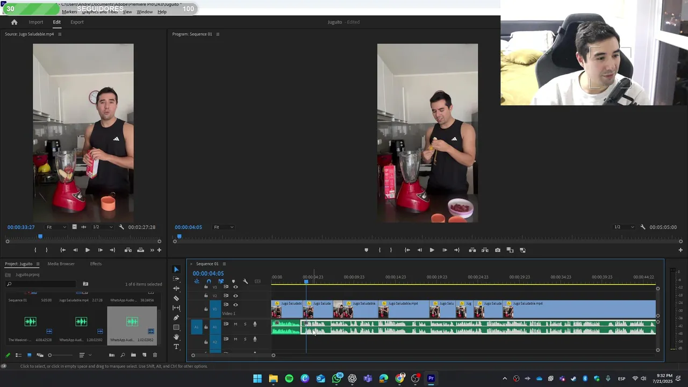
Task: Toggle the lock on the V1 track
Action: [x=206, y=309]
